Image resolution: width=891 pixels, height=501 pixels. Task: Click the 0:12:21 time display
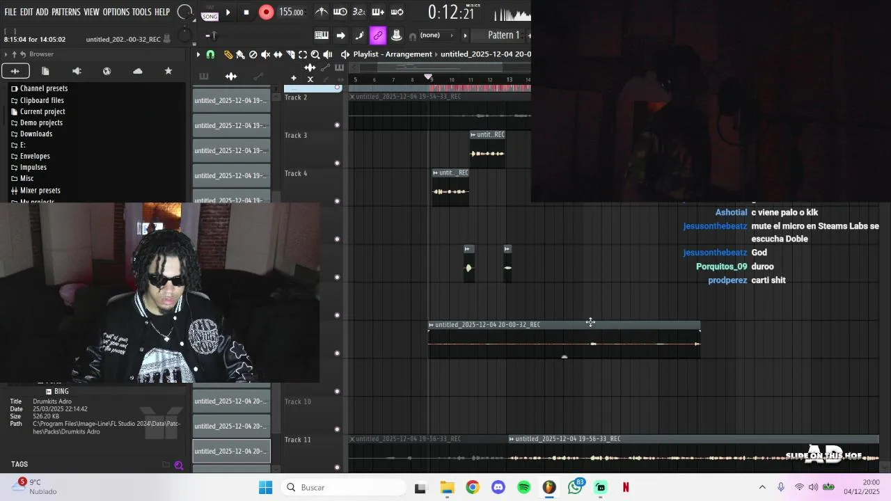click(451, 12)
